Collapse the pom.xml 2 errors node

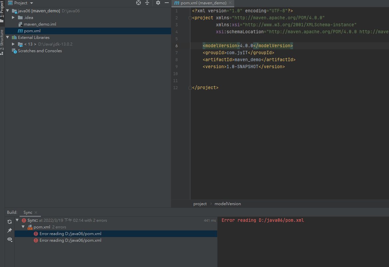pyautogui.click(x=23, y=227)
